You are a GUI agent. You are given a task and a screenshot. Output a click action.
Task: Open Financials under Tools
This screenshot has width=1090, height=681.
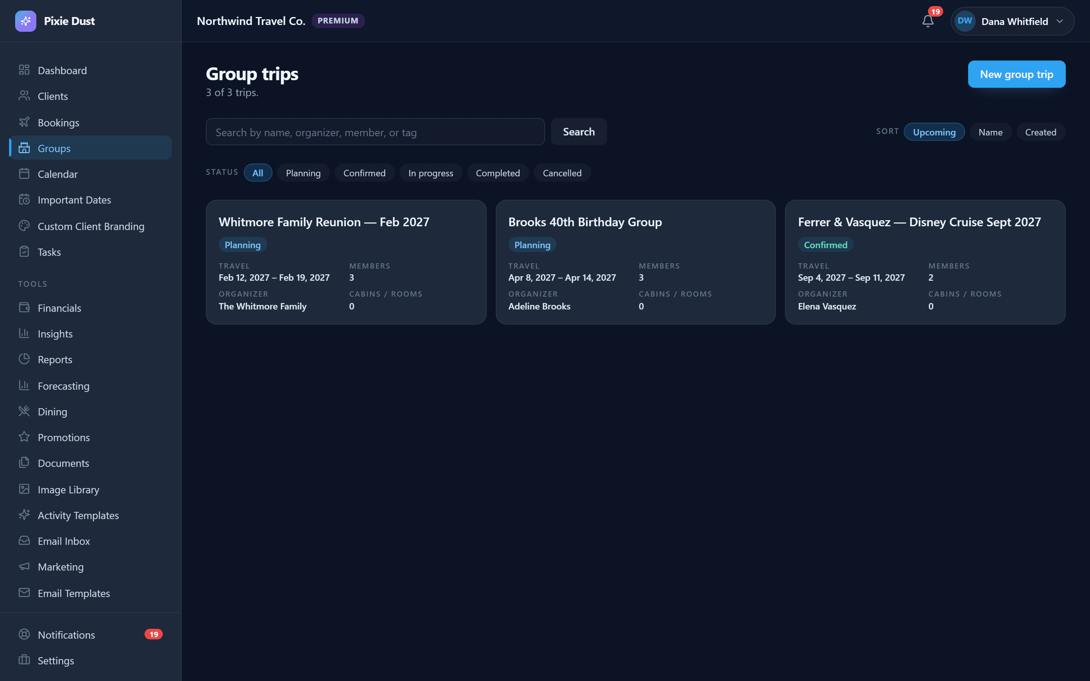(90, 308)
